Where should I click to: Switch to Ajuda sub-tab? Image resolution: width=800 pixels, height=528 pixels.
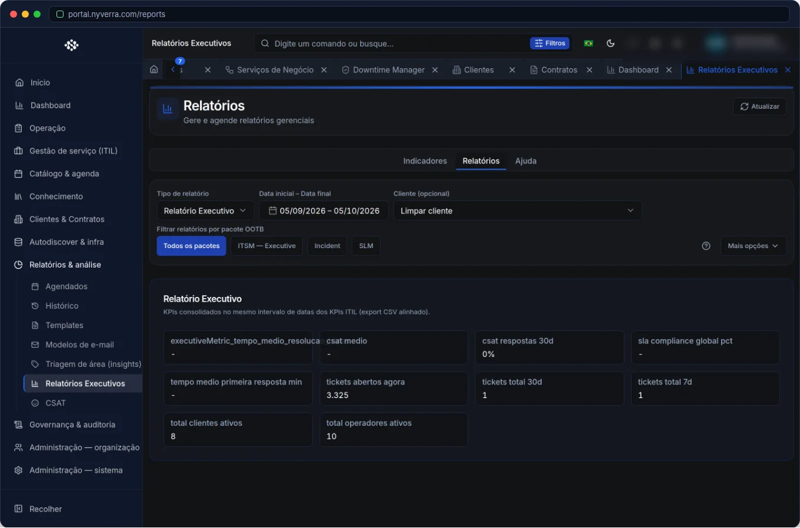click(526, 161)
